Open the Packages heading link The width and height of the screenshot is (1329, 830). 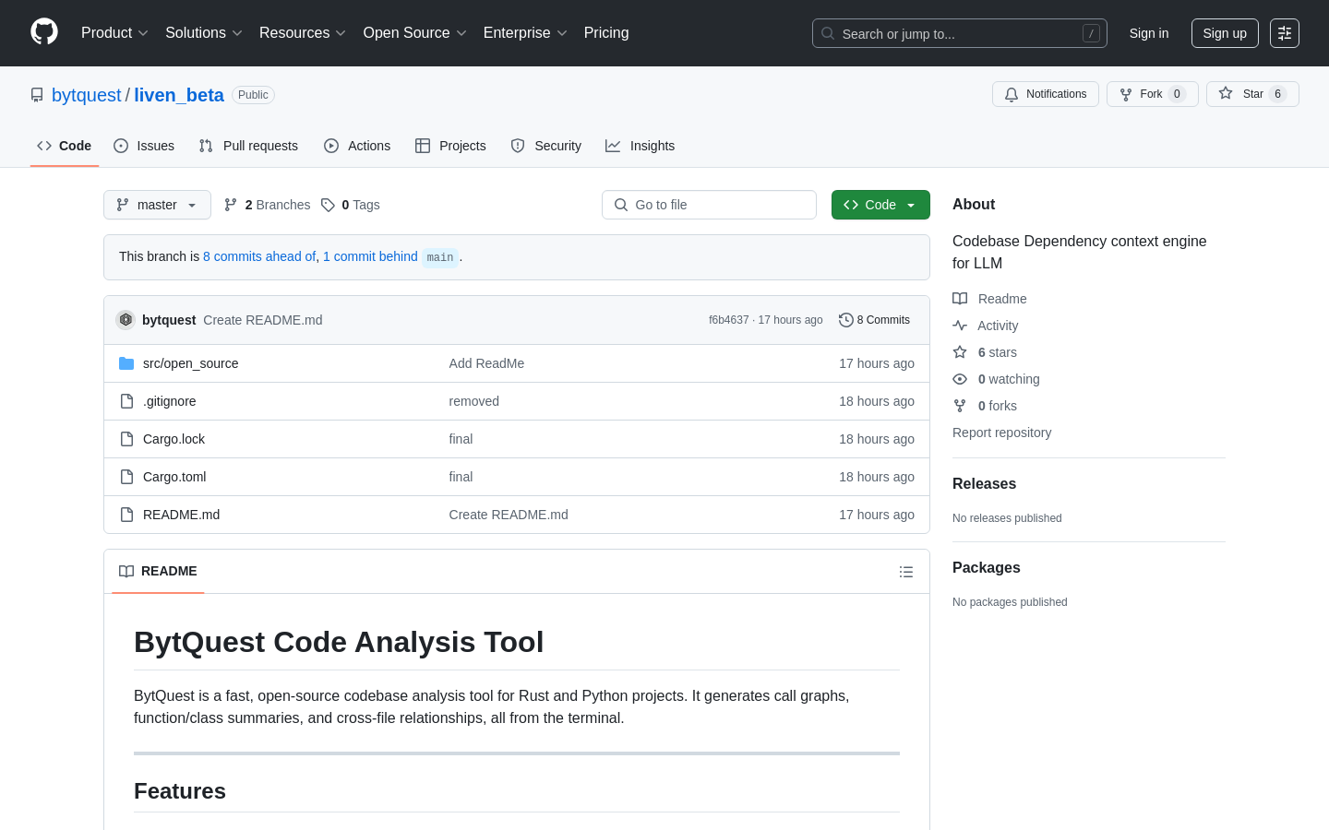[987, 567]
